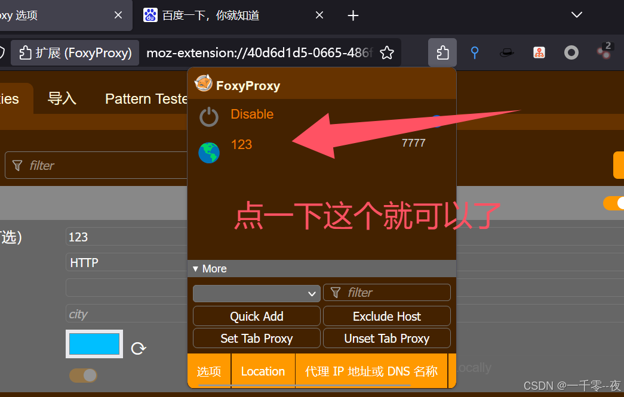This screenshot has width=624, height=397.
Task: Toggle the switch below the color swatch
Action: click(x=83, y=375)
